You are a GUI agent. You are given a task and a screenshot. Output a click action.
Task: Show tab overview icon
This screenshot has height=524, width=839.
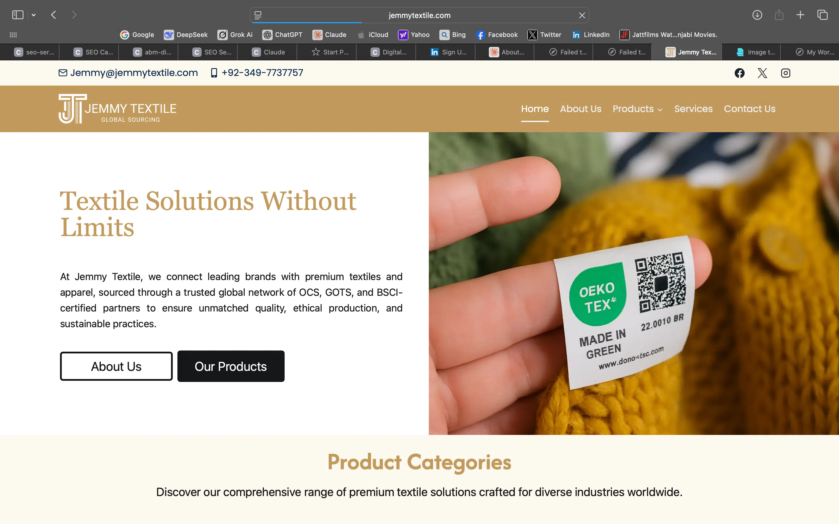pyautogui.click(x=822, y=15)
